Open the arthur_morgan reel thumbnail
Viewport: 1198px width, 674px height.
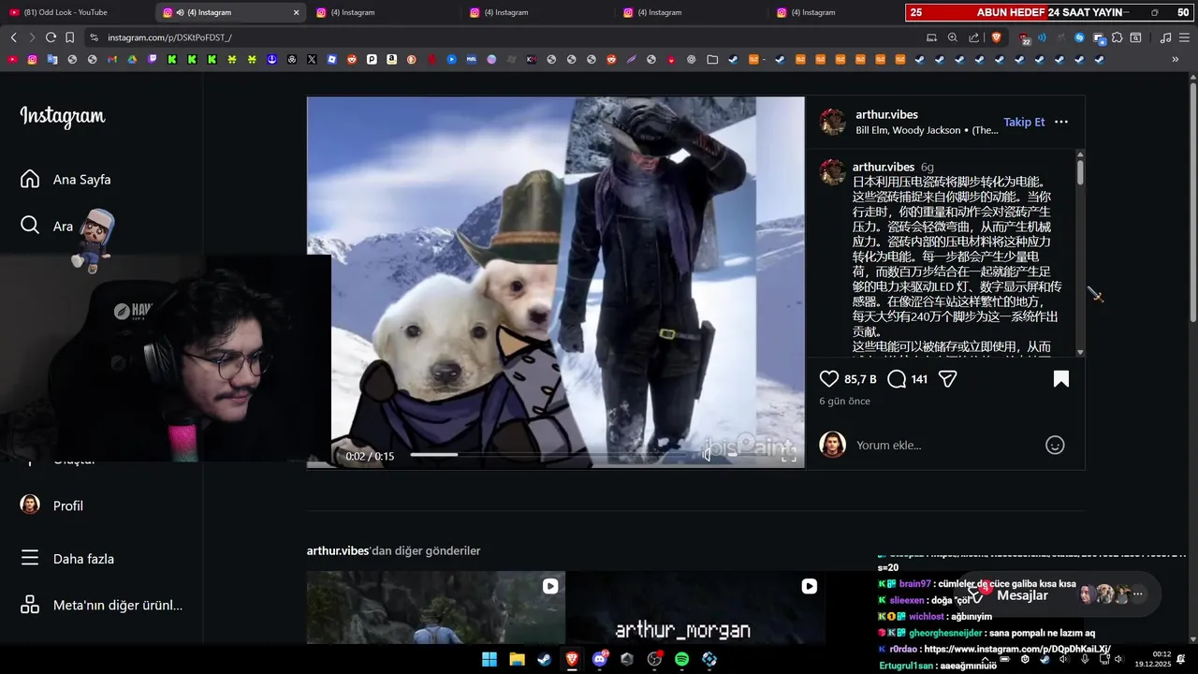pos(695,608)
